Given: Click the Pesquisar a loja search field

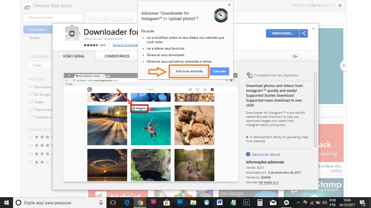Looking at the screenshot, I should [x=53, y=17].
